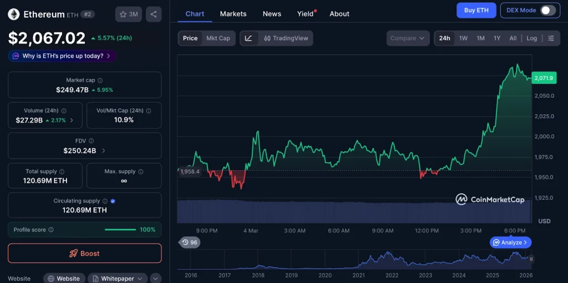Click the info icon beside Vol/Mkt Cap
This screenshot has width=568, height=283.
149,110
